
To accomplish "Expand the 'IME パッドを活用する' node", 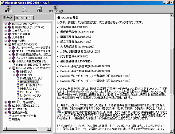I will tap(5, 102).
